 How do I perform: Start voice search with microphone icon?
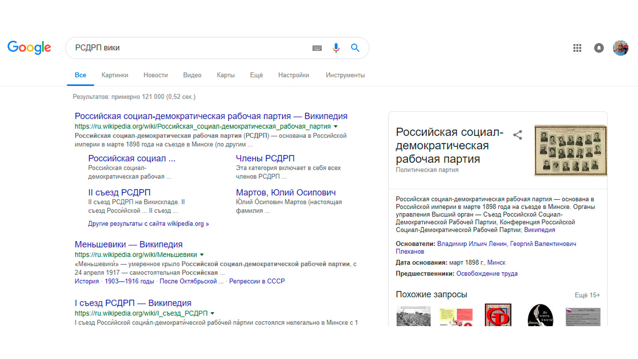336,48
